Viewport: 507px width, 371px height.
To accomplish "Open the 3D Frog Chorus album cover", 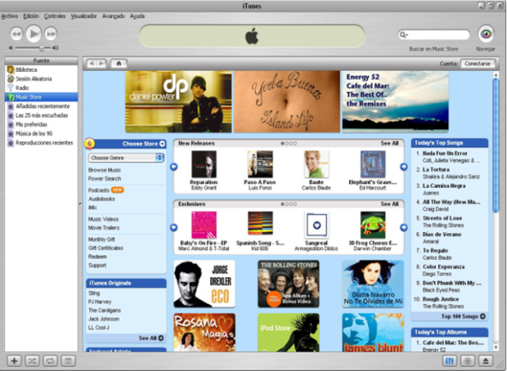I will (x=373, y=225).
